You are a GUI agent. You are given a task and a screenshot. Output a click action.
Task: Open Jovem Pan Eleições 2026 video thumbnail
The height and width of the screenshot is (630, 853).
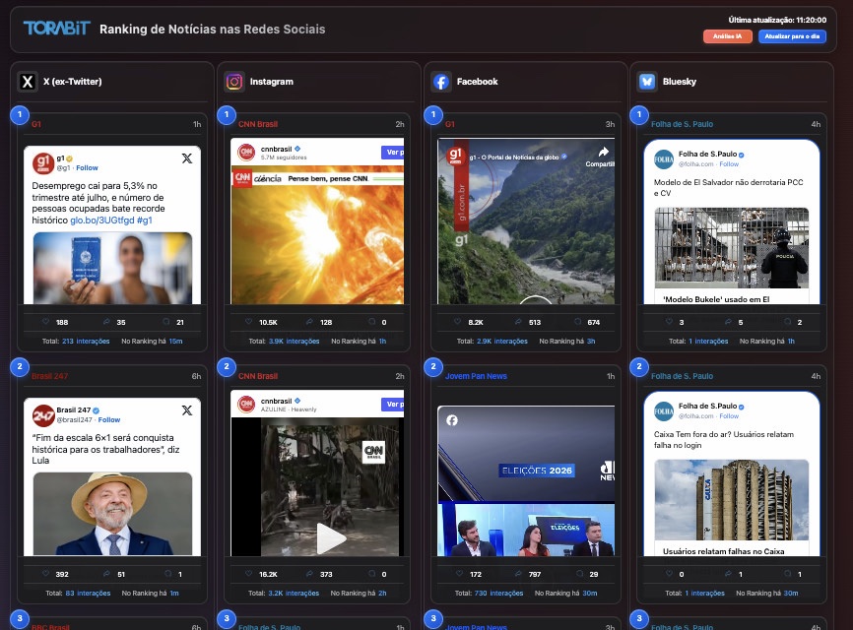[526, 481]
